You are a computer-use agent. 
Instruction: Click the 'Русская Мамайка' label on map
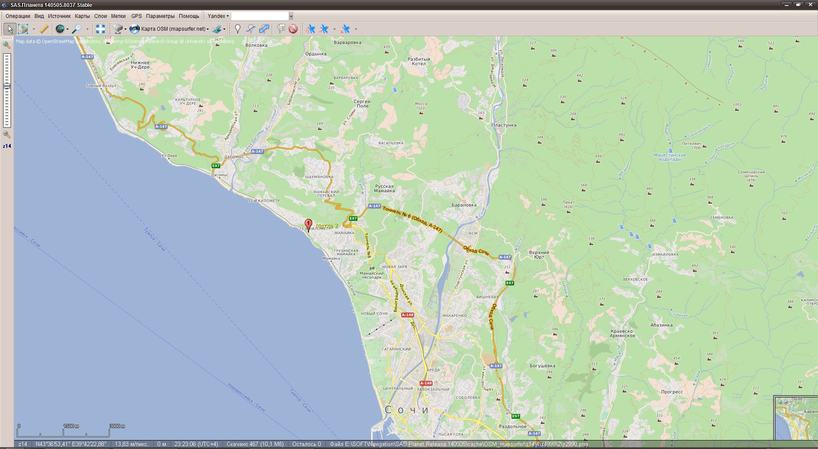pos(384,189)
